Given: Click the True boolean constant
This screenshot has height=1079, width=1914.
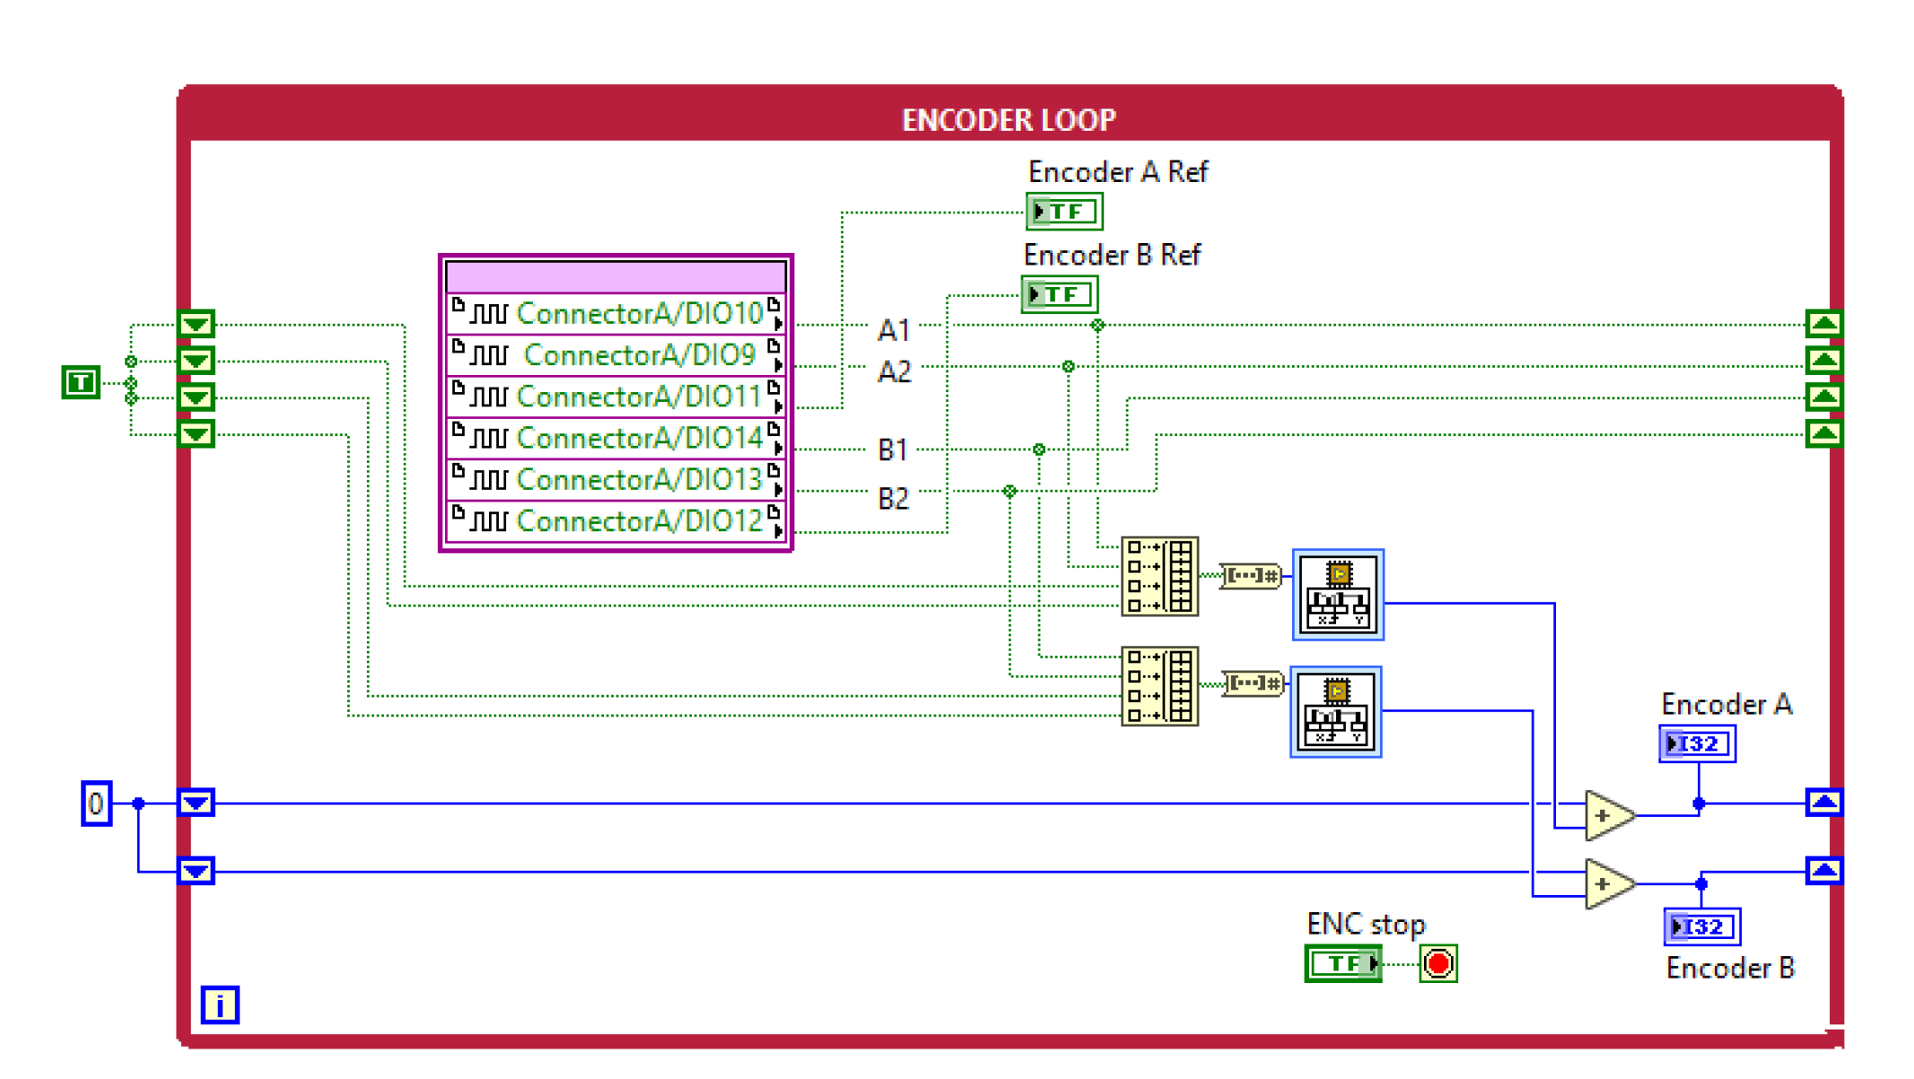Looking at the screenshot, I should pos(81,382).
